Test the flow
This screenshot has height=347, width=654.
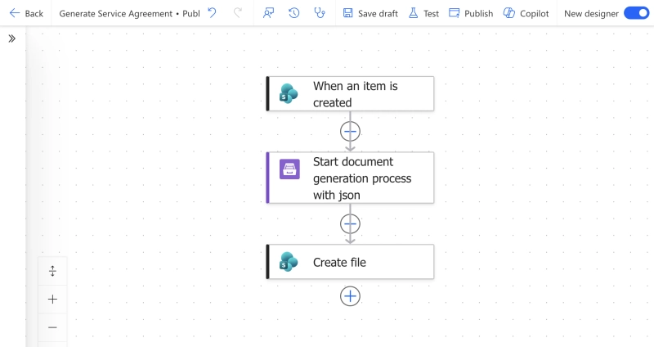pyautogui.click(x=423, y=13)
